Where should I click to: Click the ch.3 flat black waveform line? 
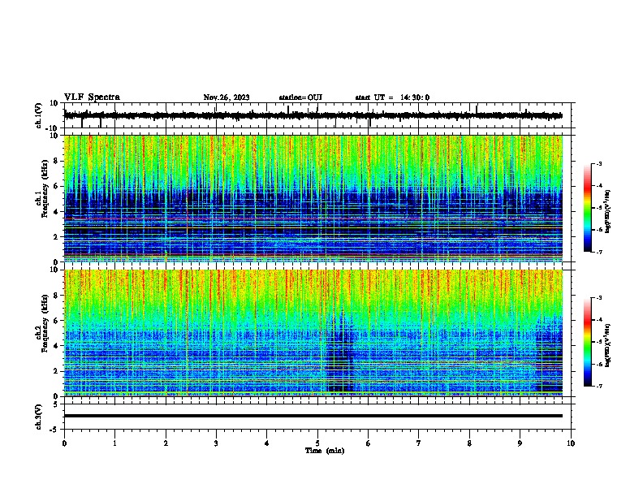click(x=313, y=416)
